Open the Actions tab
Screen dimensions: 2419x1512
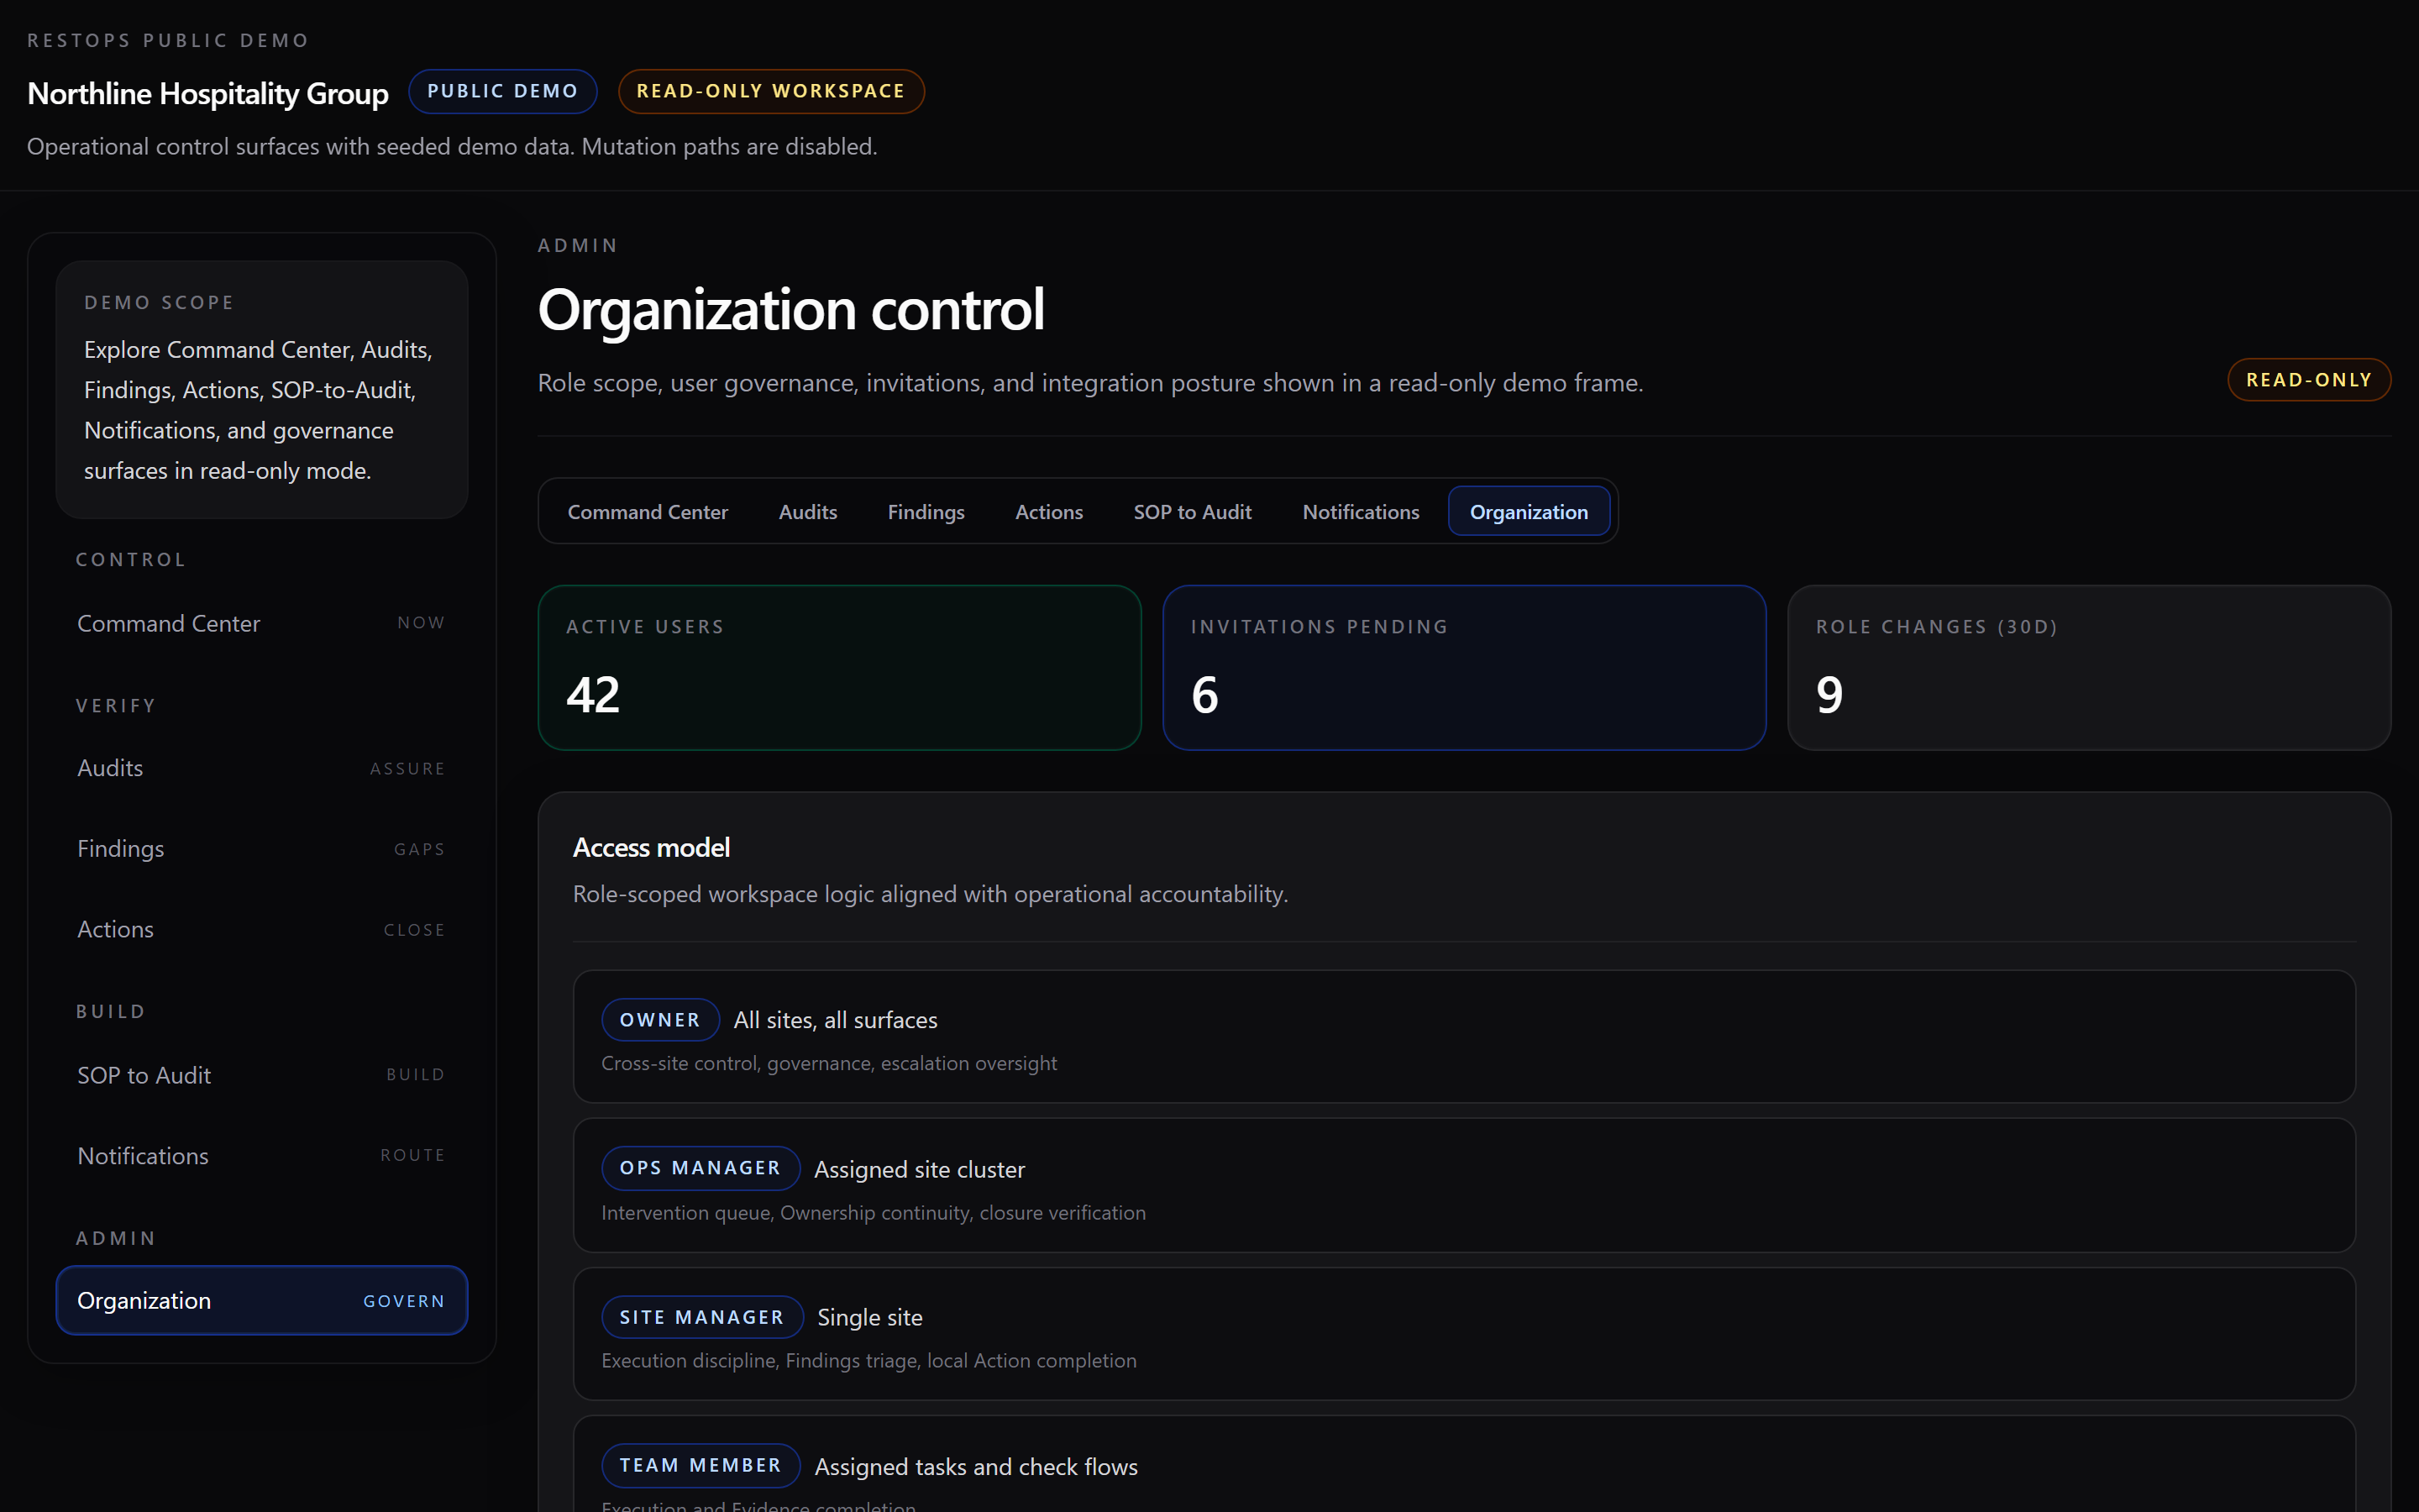pyautogui.click(x=1048, y=512)
